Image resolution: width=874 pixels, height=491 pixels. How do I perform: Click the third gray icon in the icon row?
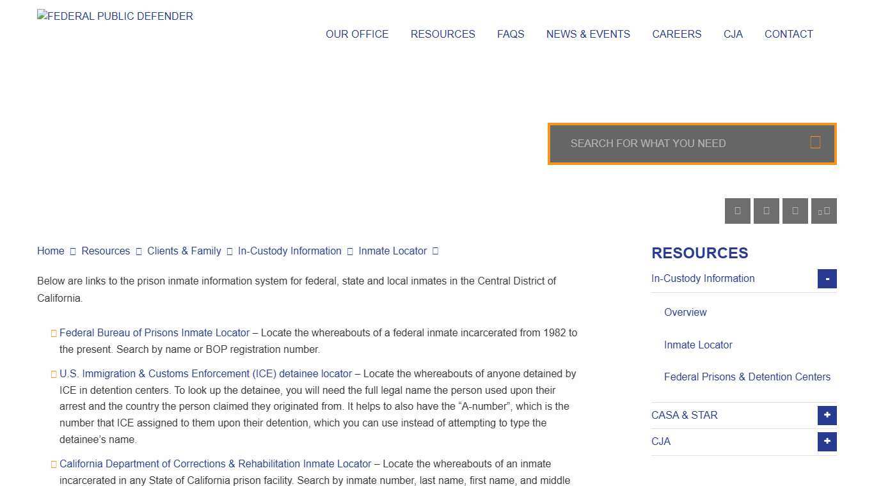click(795, 210)
